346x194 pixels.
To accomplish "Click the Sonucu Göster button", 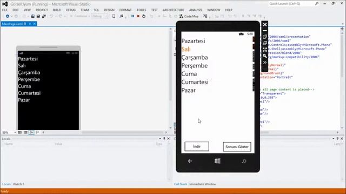I will 237,147.
